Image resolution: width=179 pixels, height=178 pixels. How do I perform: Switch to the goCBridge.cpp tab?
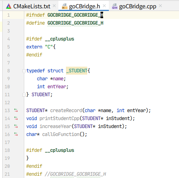click(x=138, y=6)
